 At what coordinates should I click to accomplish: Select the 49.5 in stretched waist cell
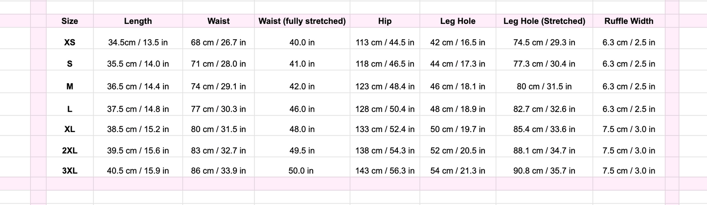click(302, 151)
